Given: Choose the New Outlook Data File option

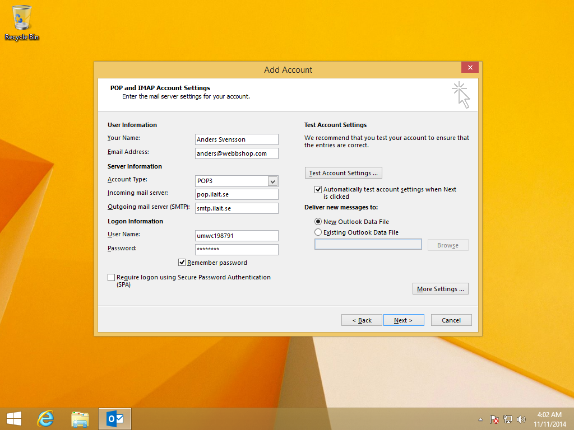Looking at the screenshot, I should 318,222.
